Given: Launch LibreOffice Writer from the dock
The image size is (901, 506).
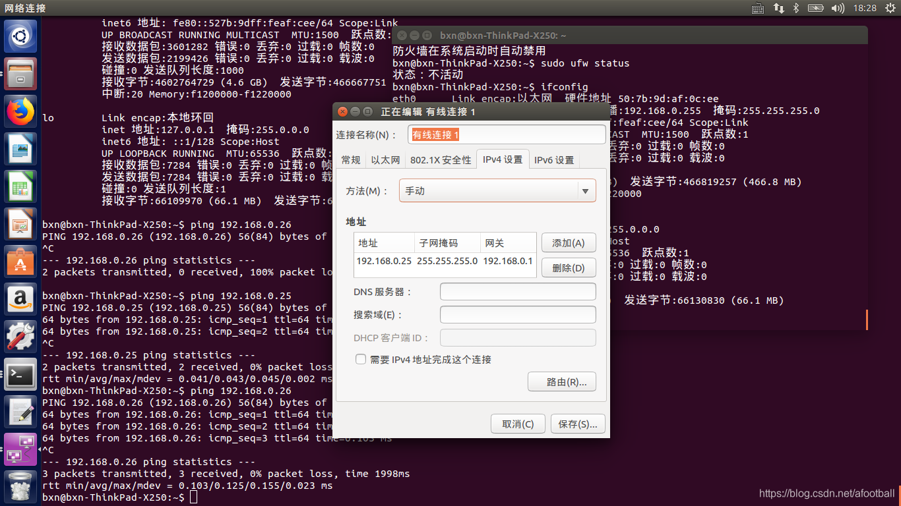Looking at the screenshot, I should 20,149.
